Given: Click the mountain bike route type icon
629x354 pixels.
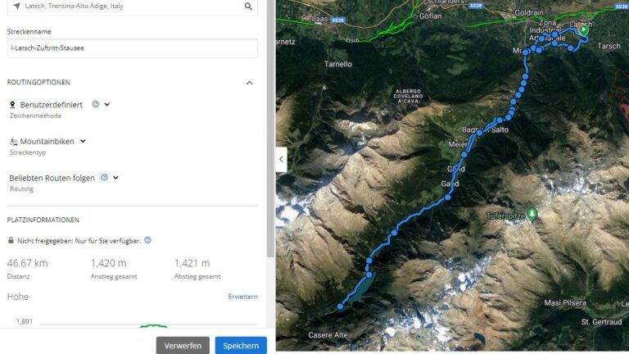Looking at the screenshot, I should pos(13,142).
